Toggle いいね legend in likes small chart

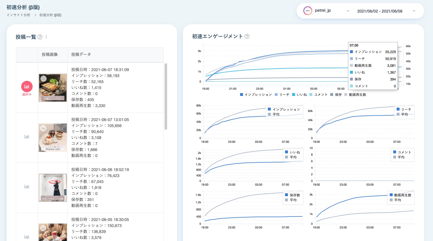[x=292, y=152]
